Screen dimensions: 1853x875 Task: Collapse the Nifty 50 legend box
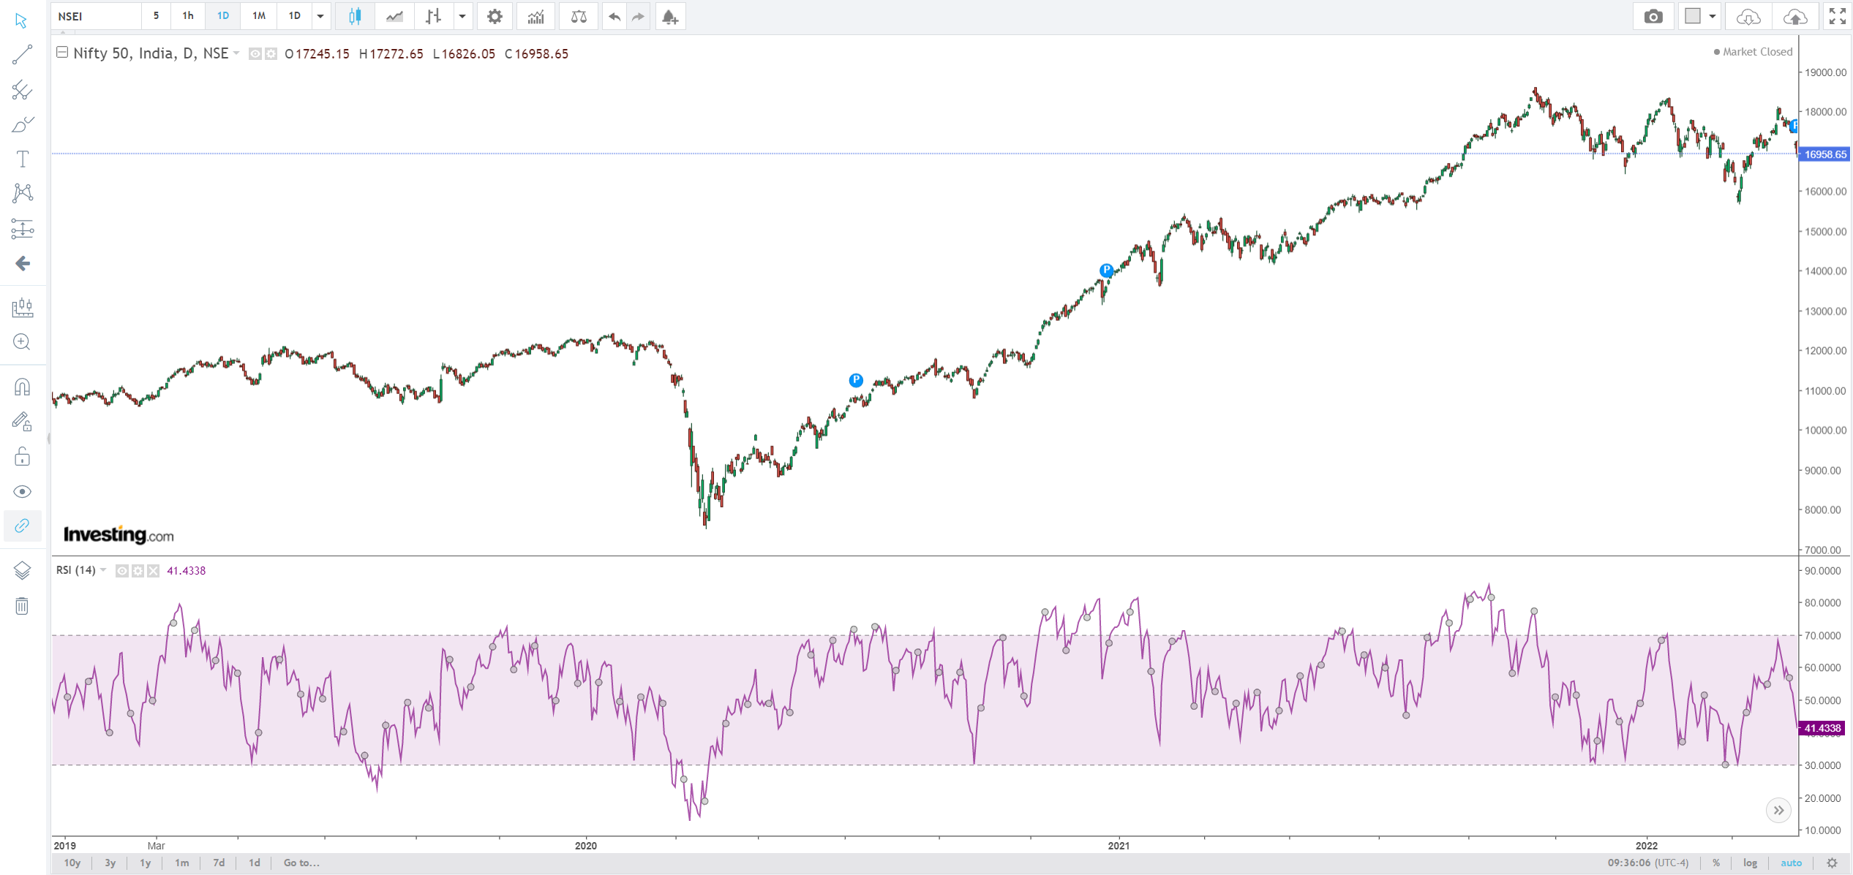pos(62,53)
